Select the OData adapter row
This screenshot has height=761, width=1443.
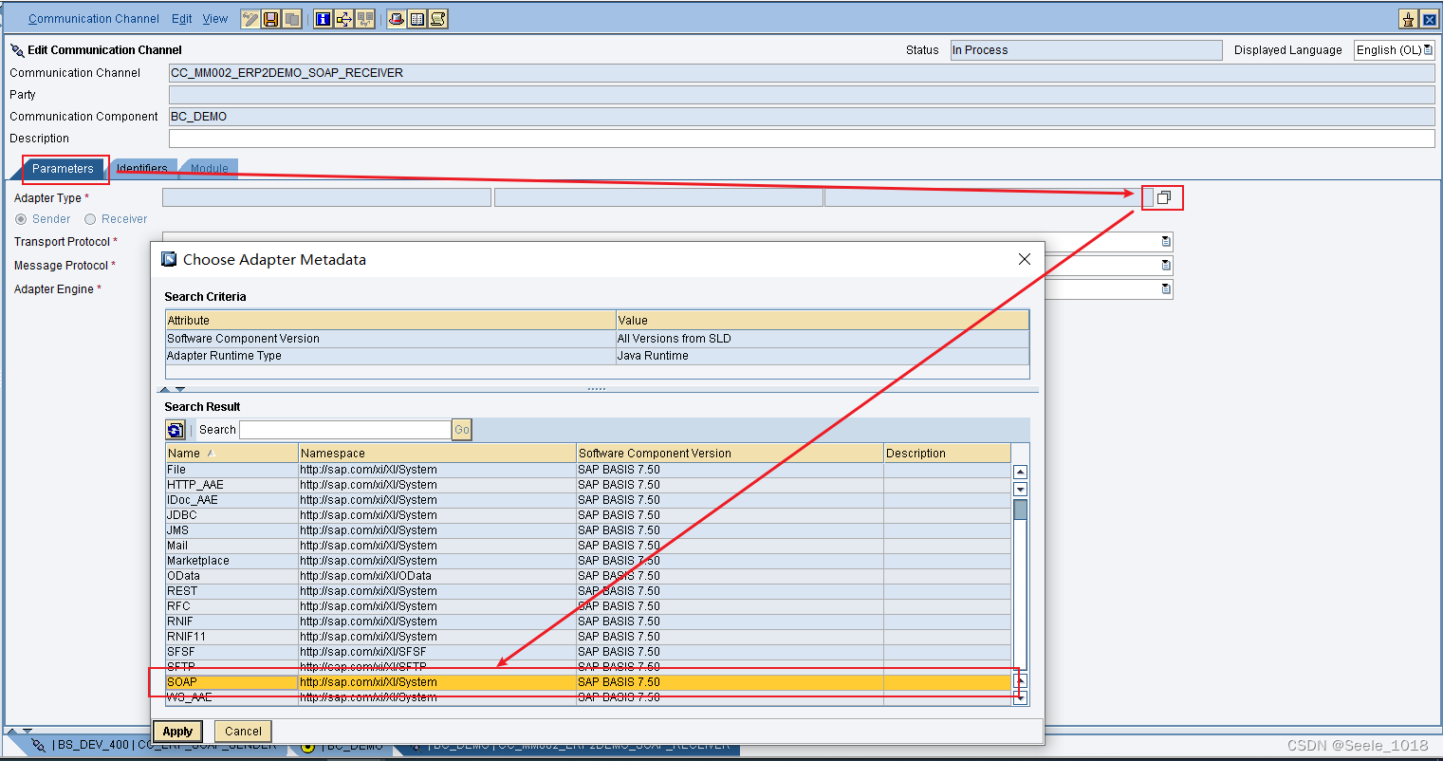[588, 576]
